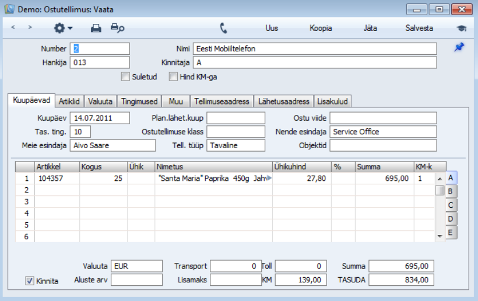Click the blue pin icon
This screenshot has width=478, height=301.
[459, 47]
